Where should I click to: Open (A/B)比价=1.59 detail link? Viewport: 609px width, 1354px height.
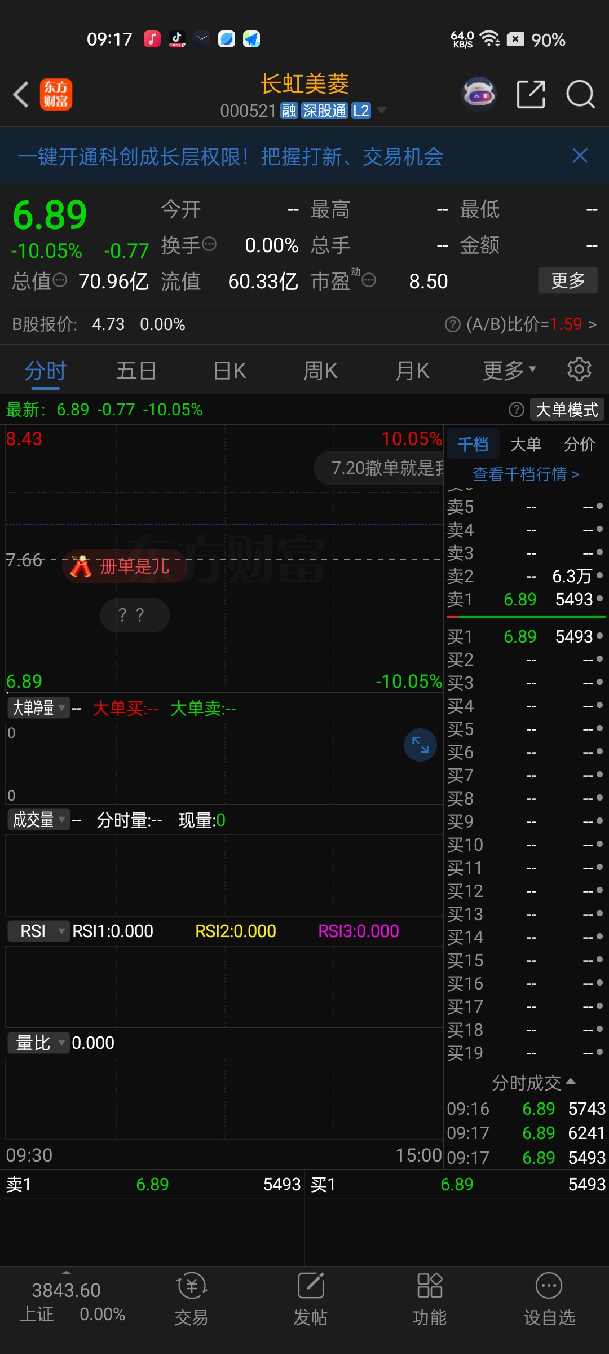click(x=531, y=324)
